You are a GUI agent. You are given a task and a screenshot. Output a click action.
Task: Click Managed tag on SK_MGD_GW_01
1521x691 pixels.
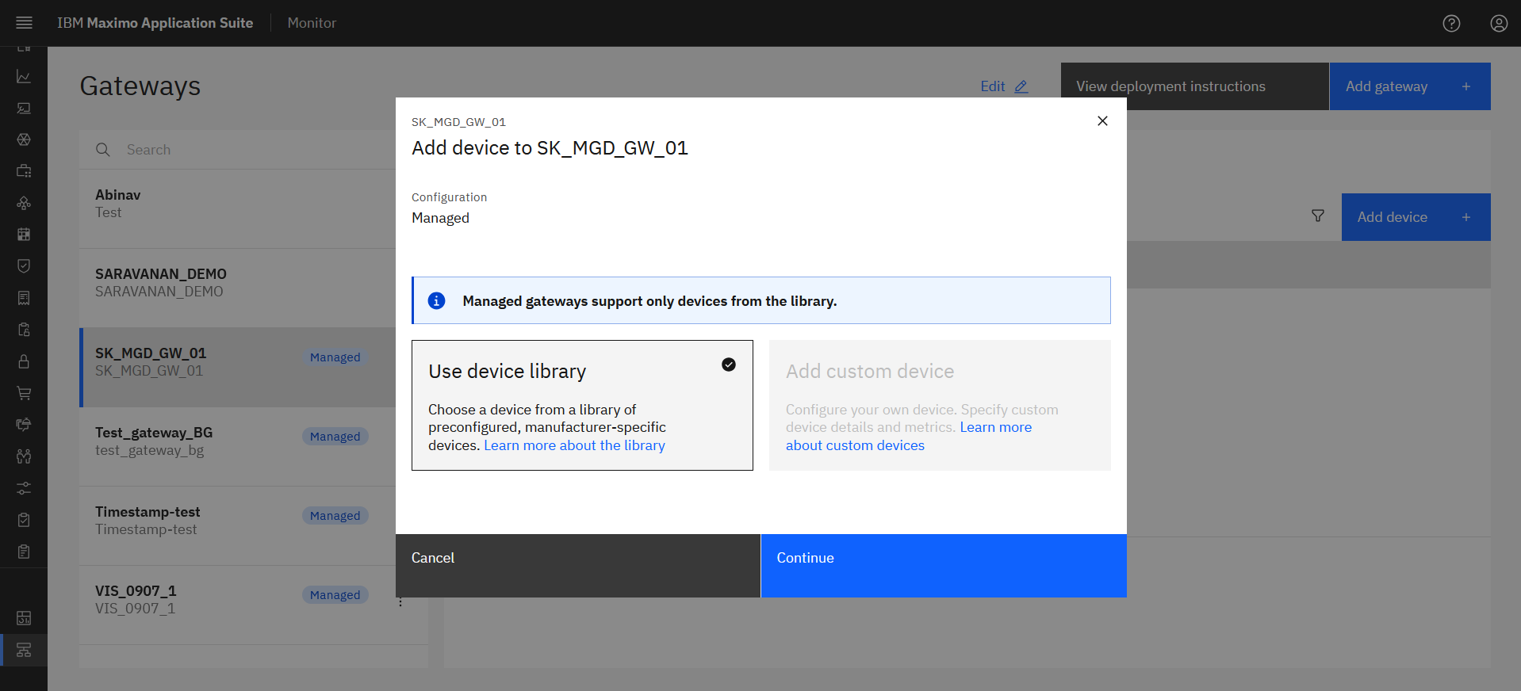335,357
